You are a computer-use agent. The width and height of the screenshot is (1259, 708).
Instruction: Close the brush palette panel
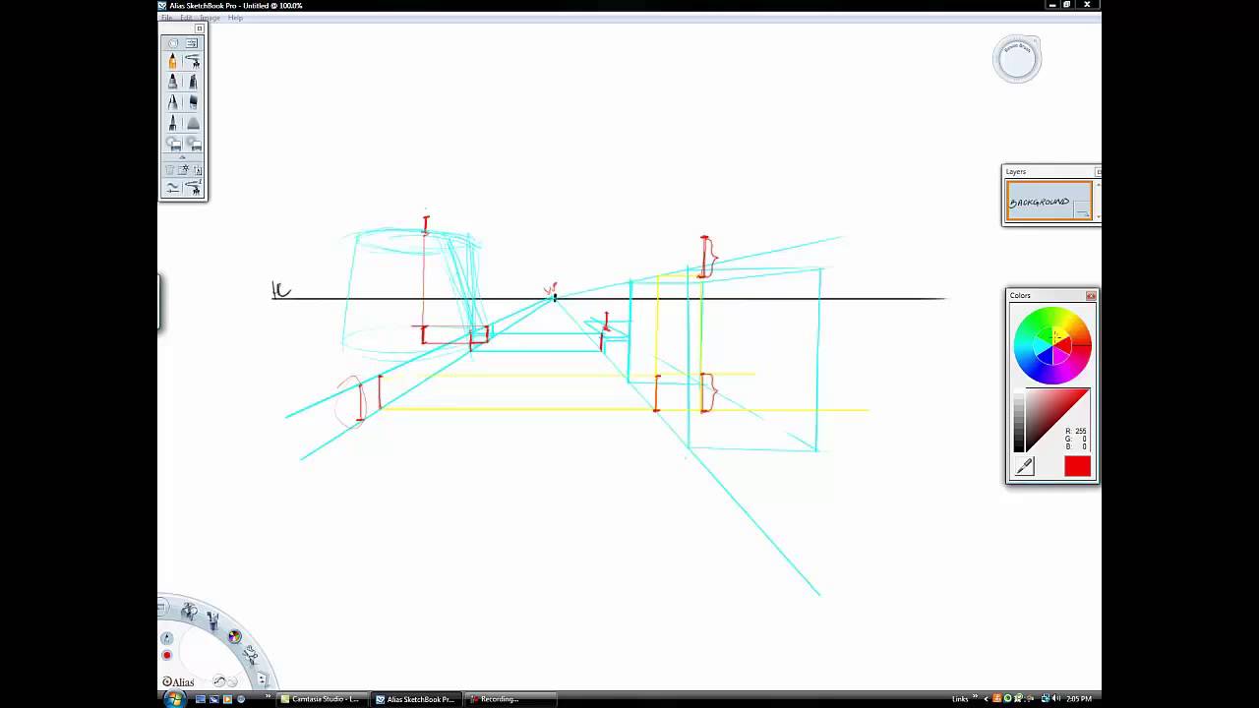click(x=199, y=29)
